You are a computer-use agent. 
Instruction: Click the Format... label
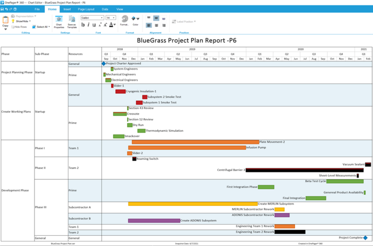tap(124, 25)
